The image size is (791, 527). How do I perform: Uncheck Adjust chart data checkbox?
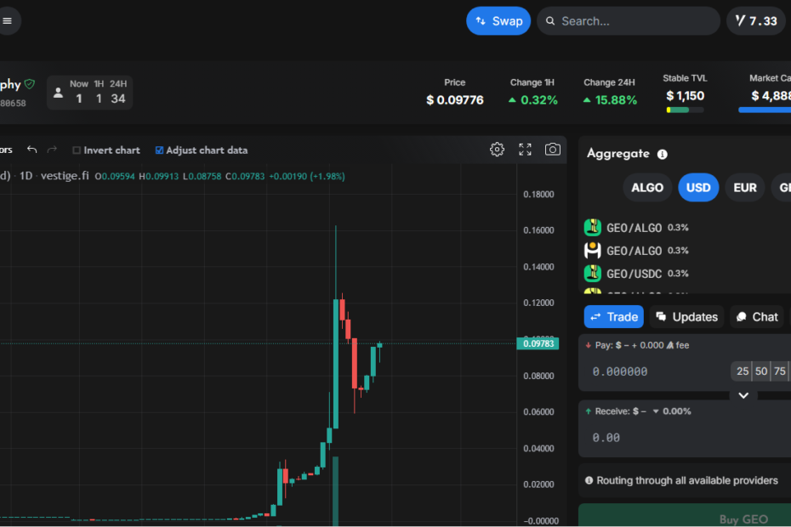click(159, 150)
